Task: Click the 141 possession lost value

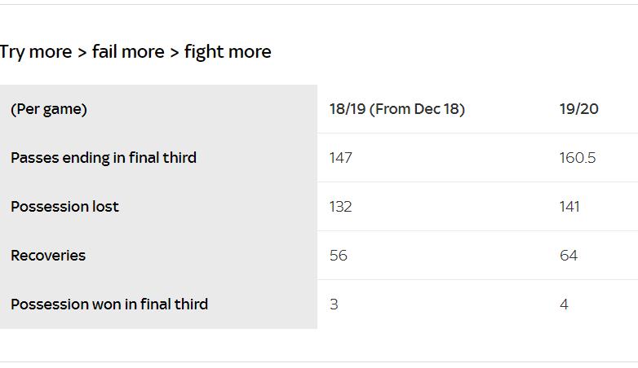Action: pyautogui.click(x=569, y=207)
